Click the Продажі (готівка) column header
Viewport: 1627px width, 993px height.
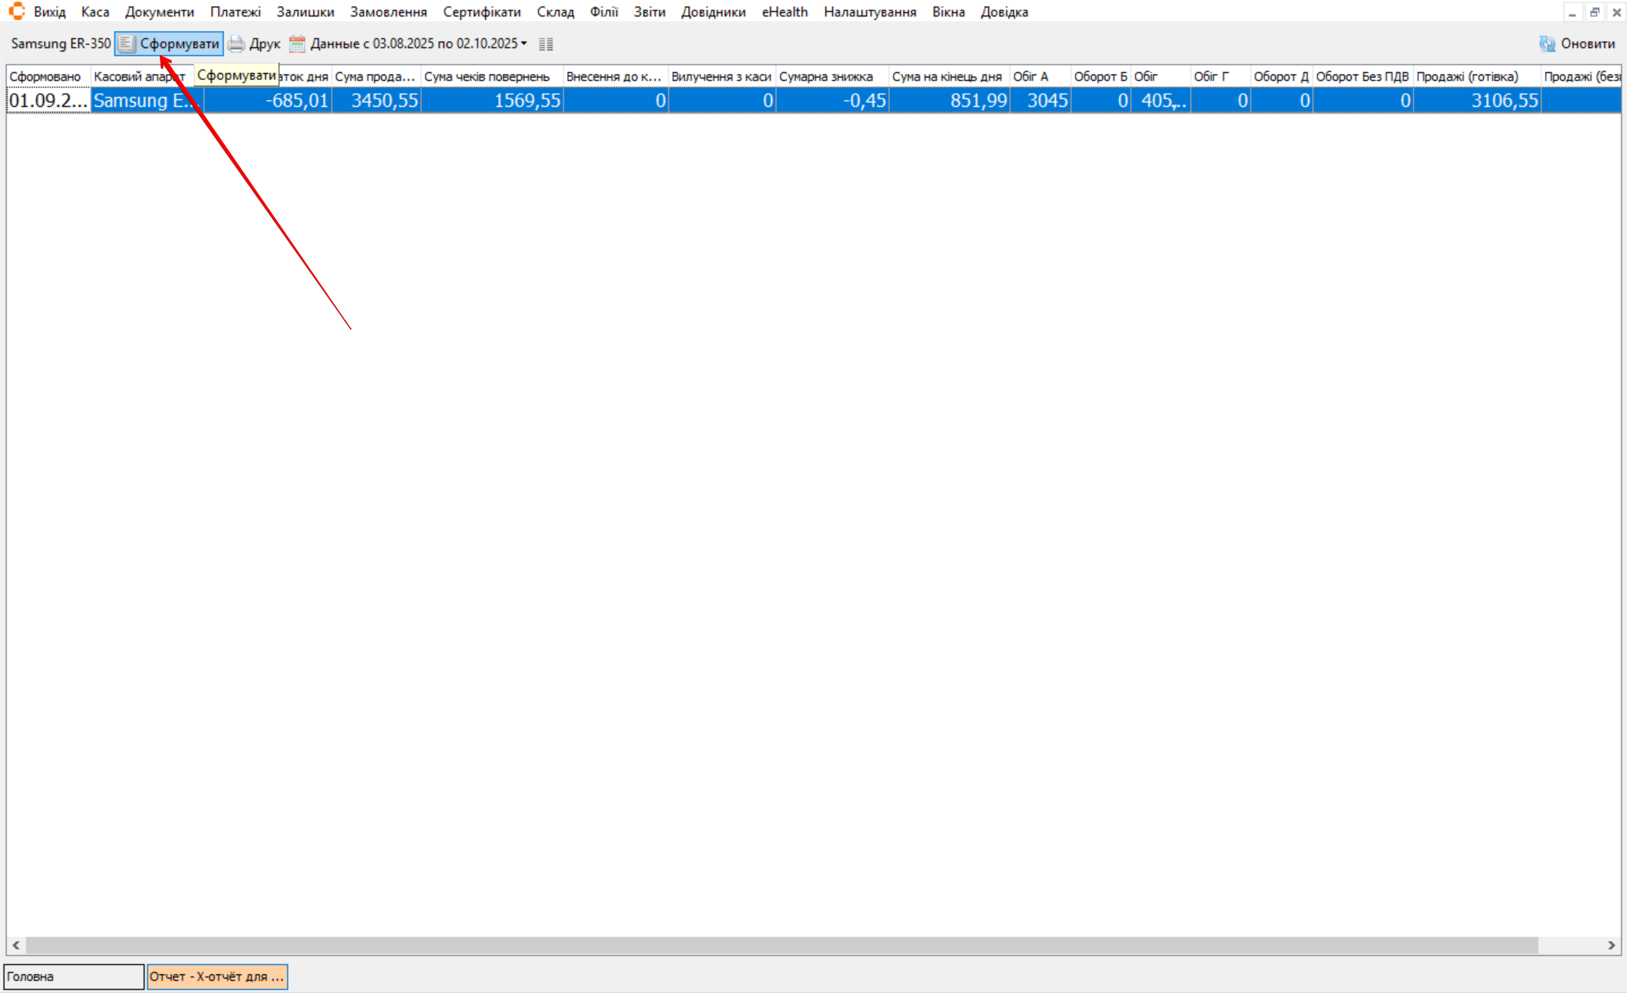tap(1467, 77)
